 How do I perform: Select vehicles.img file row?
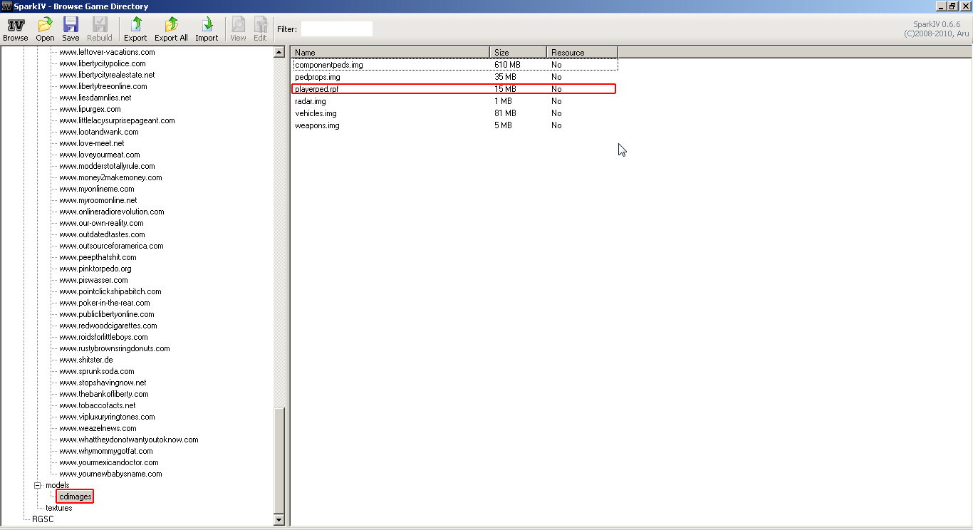[x=454, y=113]
